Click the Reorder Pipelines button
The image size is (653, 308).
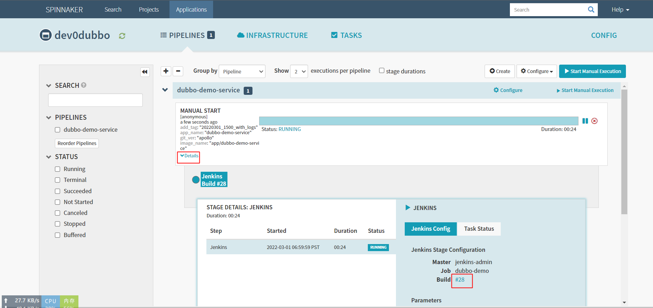tap(77, 143)
